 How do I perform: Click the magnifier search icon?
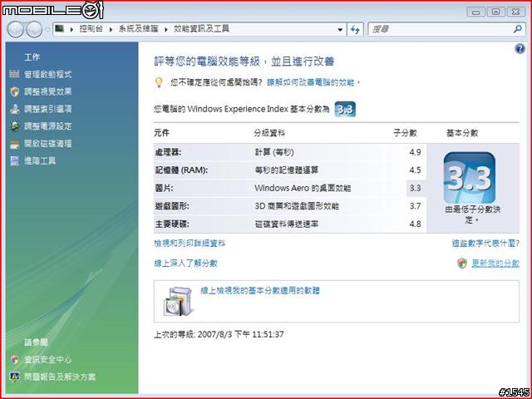click(x=517, y=29)
